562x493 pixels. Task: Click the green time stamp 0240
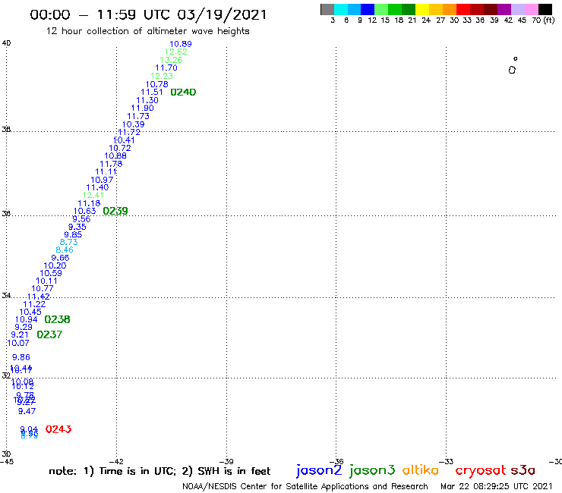pyautogui.click(x=183, y=93)
